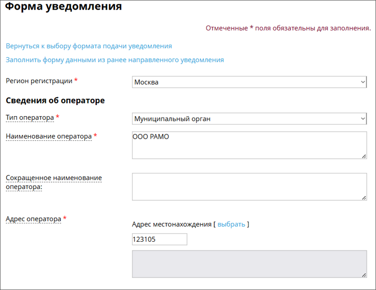Click the Тип оператора label with dotted underline
The width and height of the screenshot is (376, 290).
click(x=30, y=118)
